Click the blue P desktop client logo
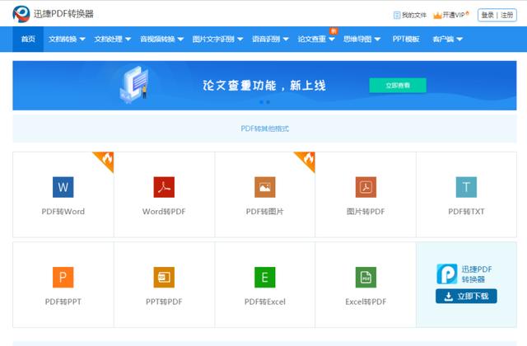Image resolution: width=527 pixels, height=346 pixels. point(446,274)
